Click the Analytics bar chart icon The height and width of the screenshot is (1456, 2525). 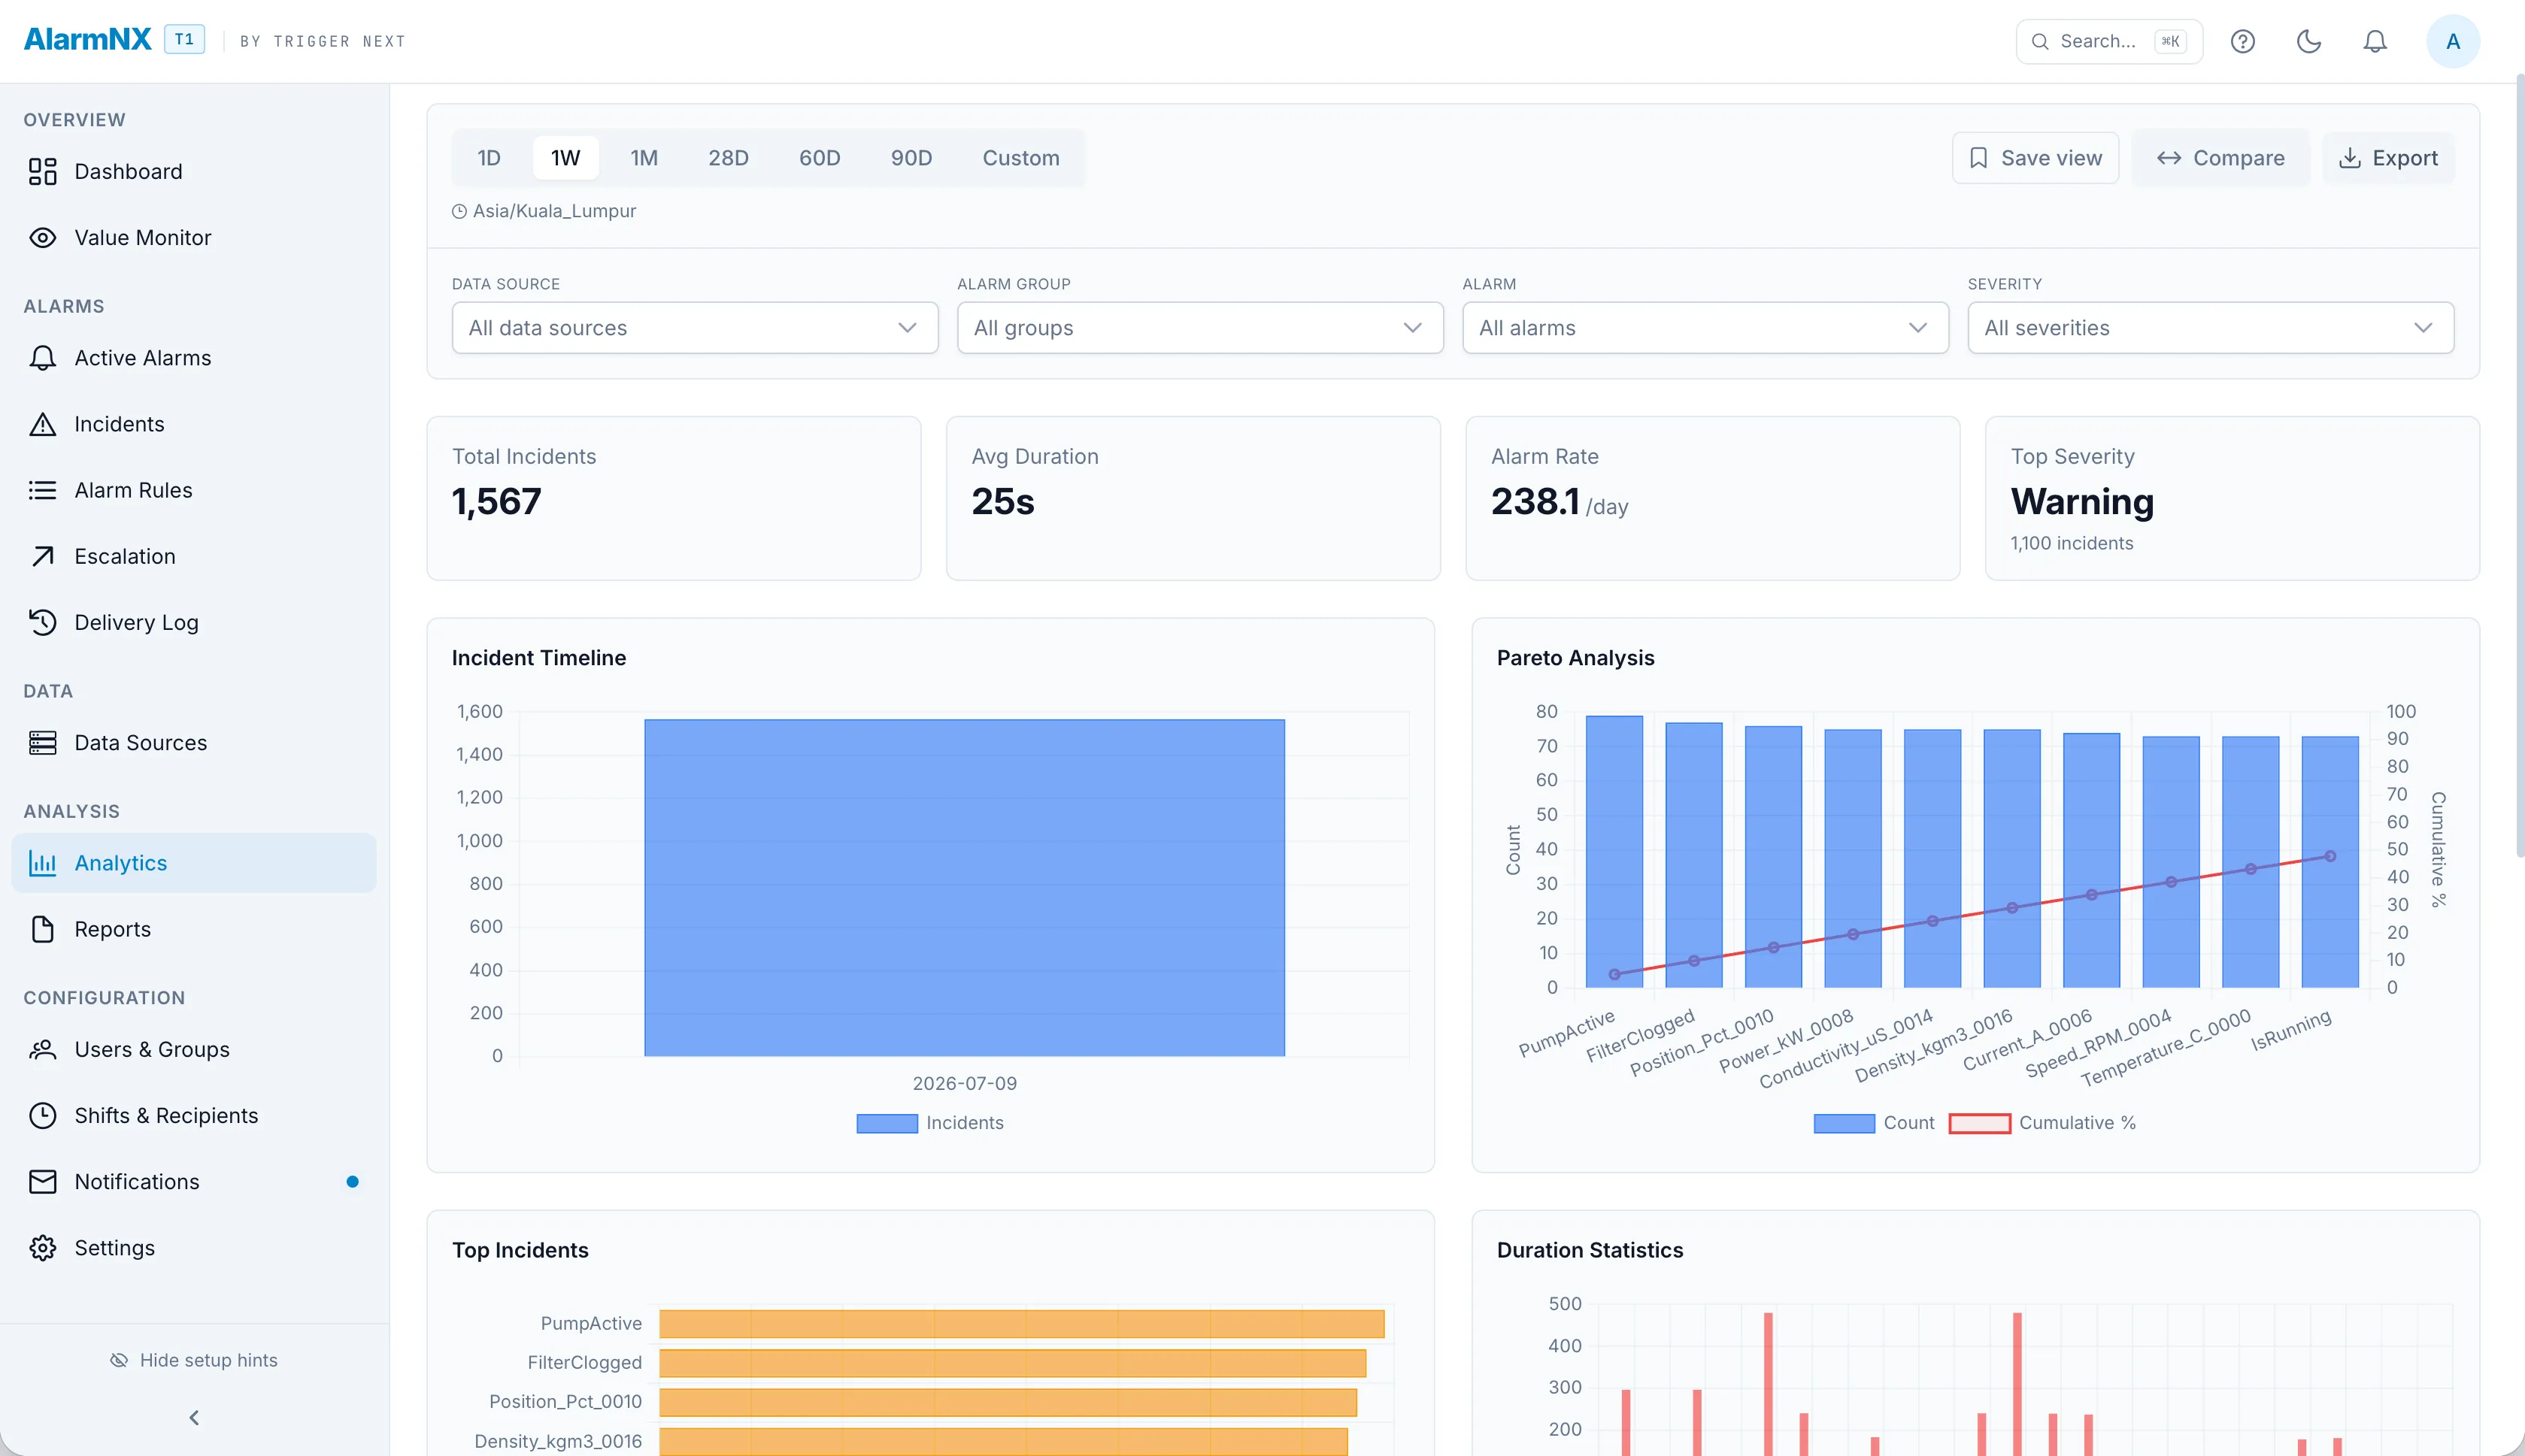pyautogui.click(x=42, y=863)
